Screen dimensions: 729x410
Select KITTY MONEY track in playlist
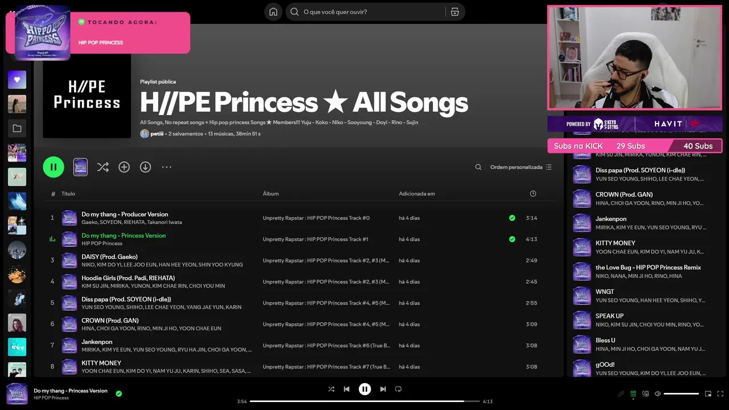tap(298, 367)
